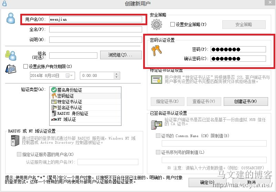Viewport: 276px width, 192px height.
Task: Click the server icon next to RADIUS 身份验证
Action: tap(54, 113)
